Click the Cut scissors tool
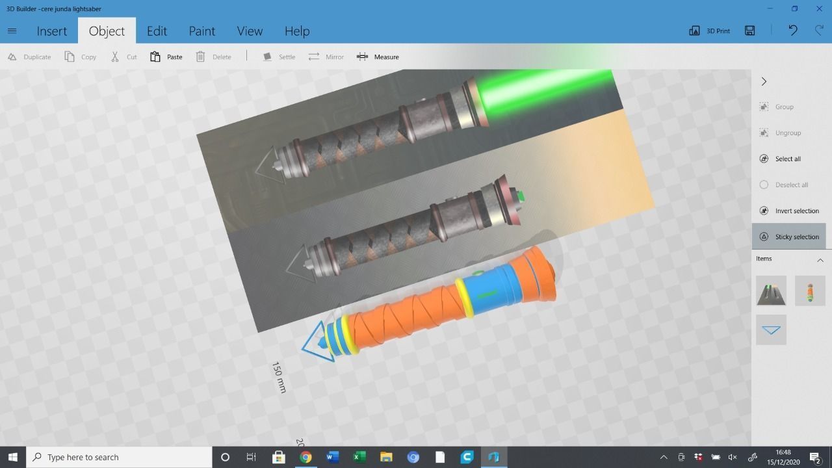Screen dimensions: 832x468 click(123, 57)
